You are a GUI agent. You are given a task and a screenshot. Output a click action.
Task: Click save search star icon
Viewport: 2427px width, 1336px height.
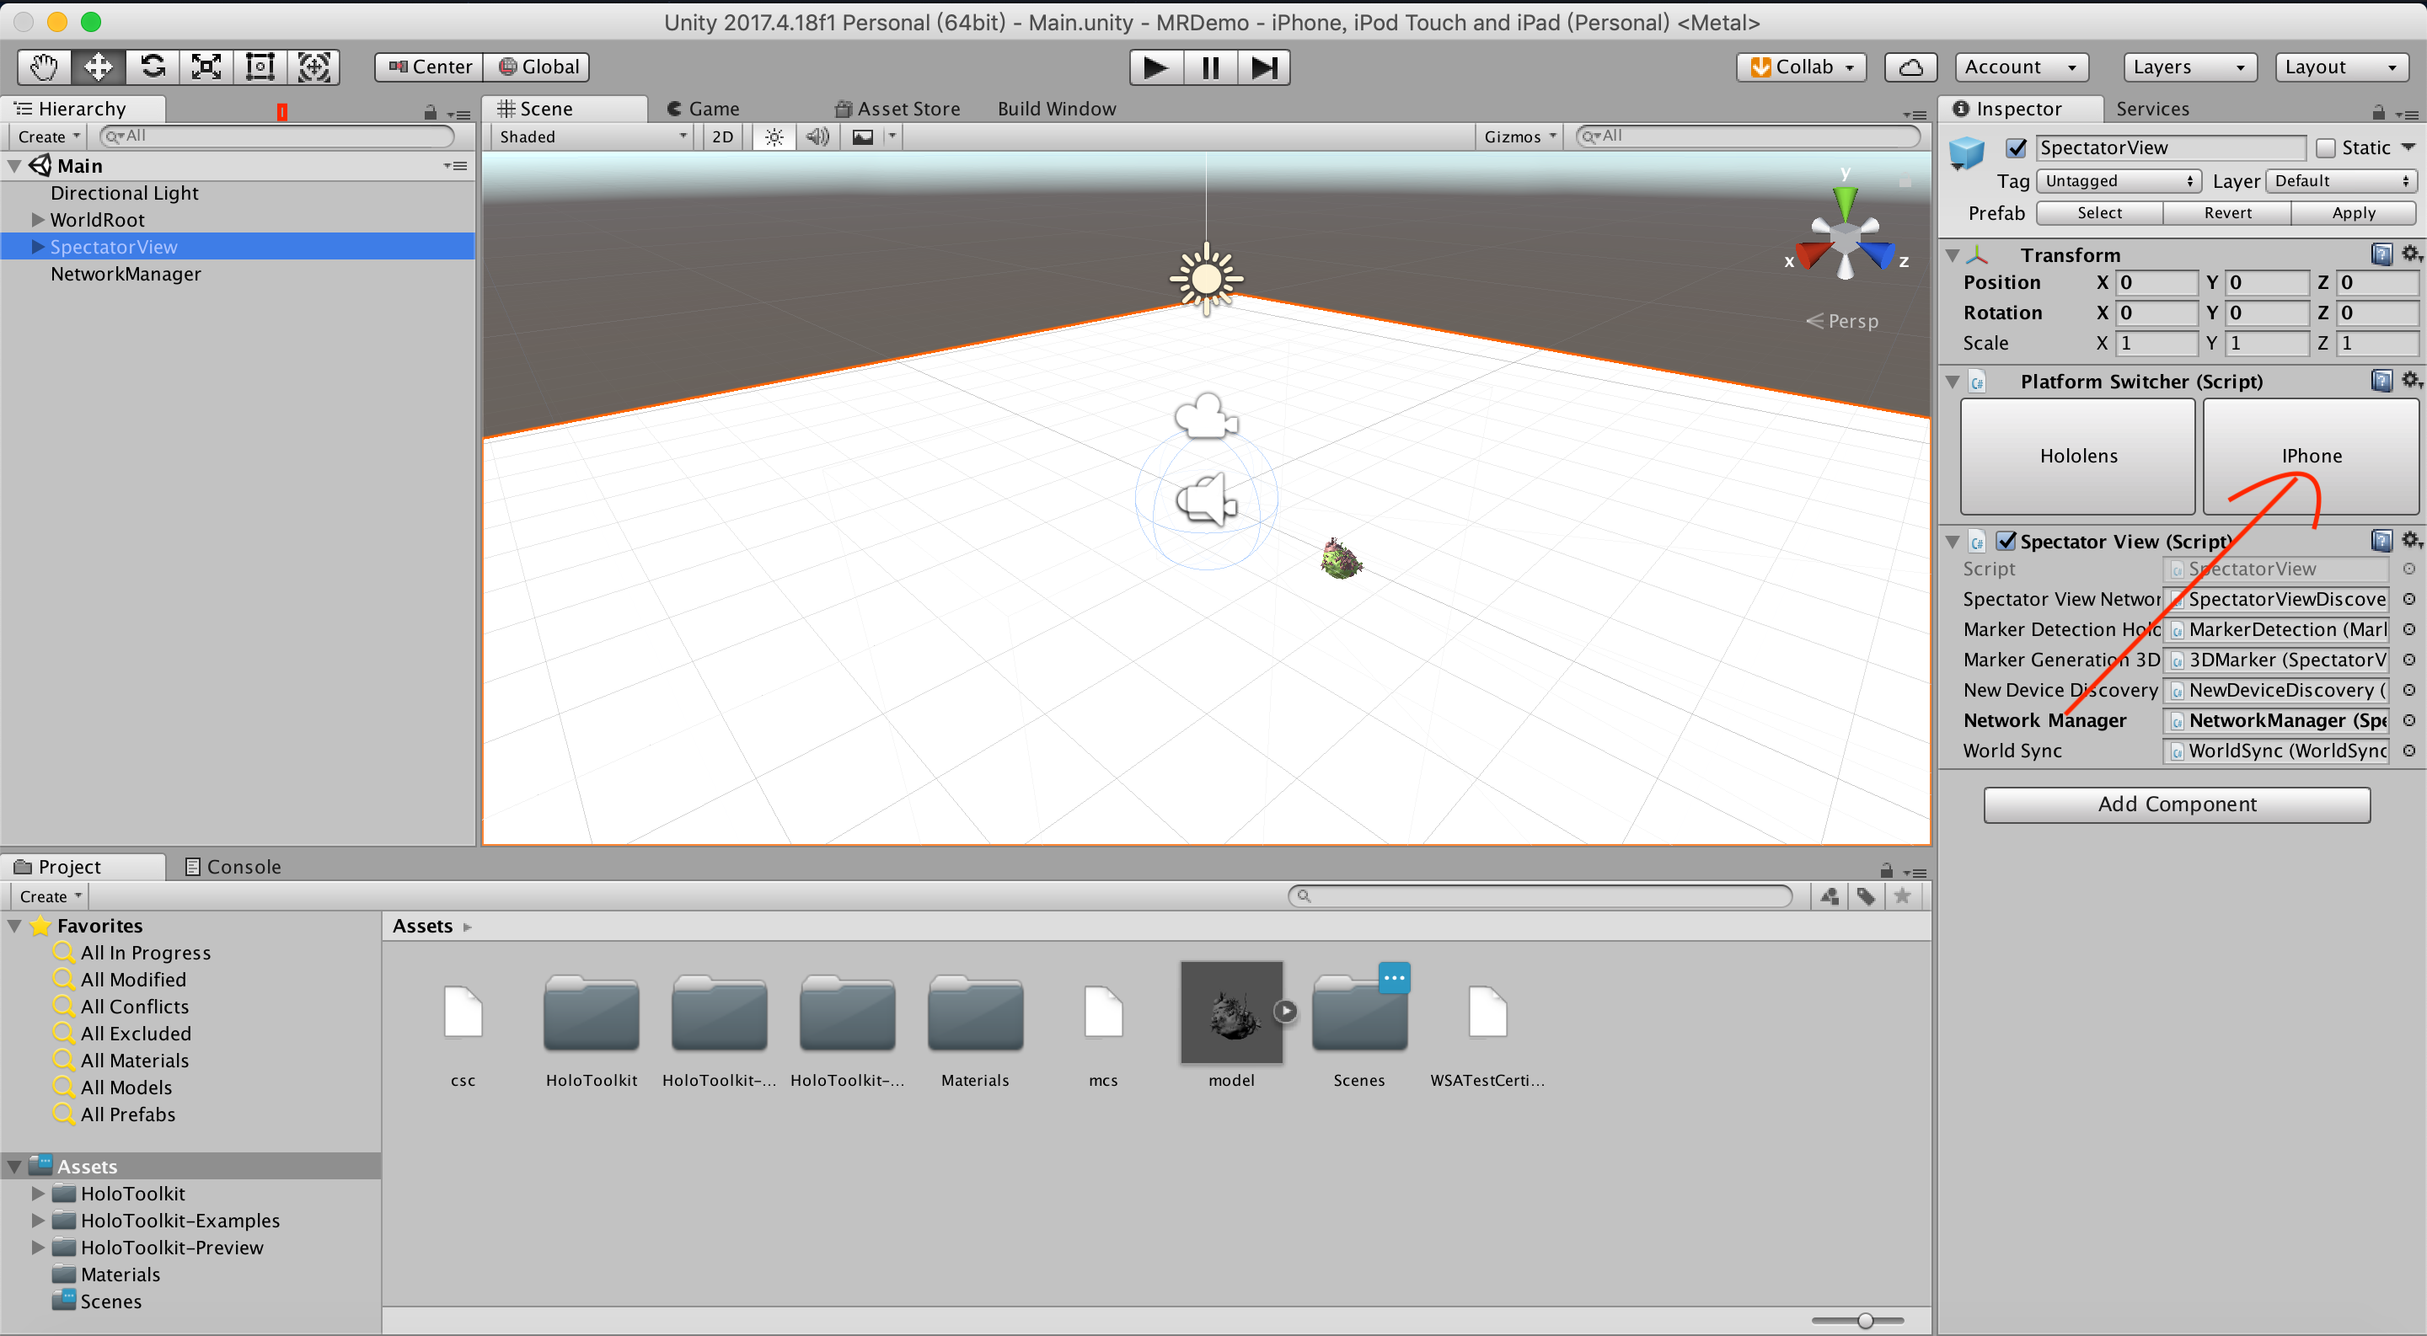coord(1902,896)
